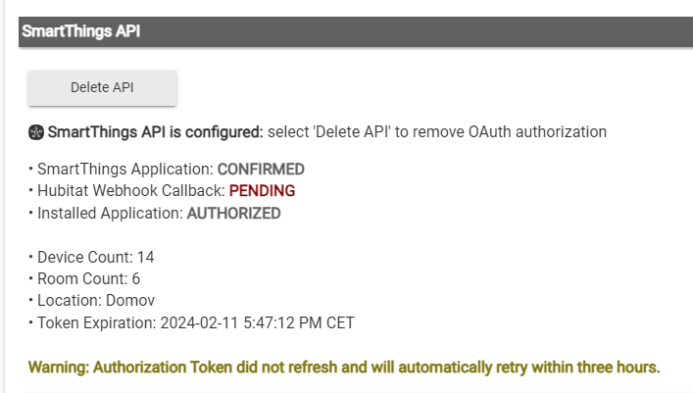Click the device count number 14
This screenshot has width=693, height=393.
(x=145, y=258)
